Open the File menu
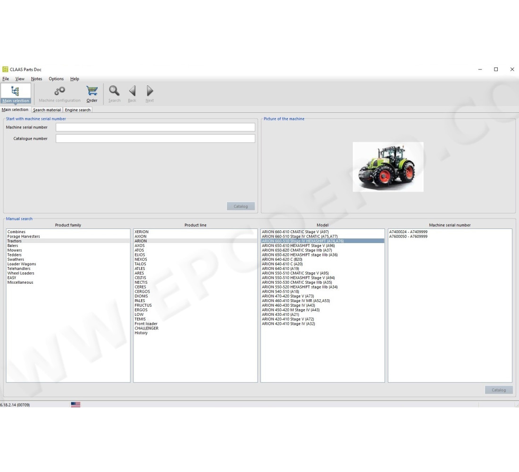519x472 pixels. point(6,79)
